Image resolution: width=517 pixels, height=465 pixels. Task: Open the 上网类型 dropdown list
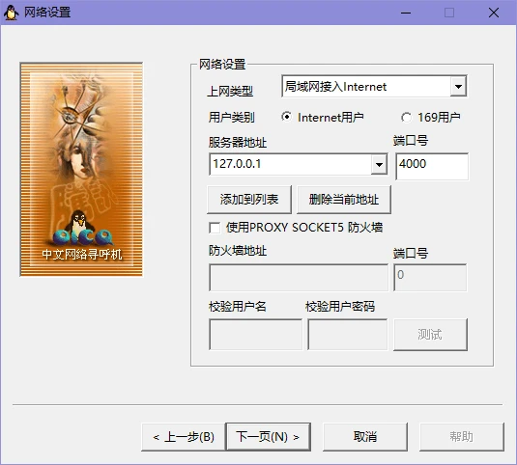point(458,87)
